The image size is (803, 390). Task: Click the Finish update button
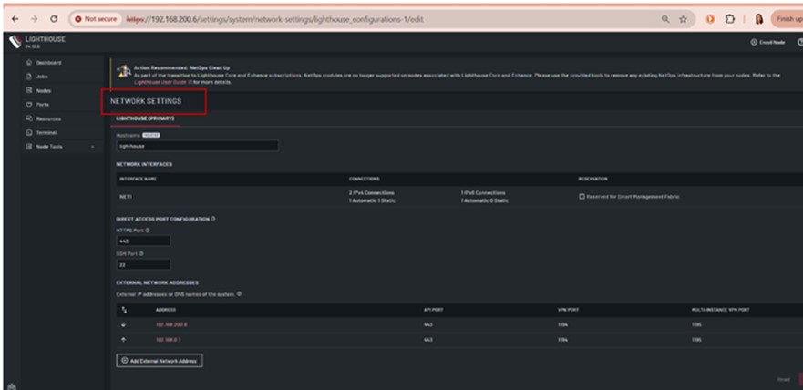tap(787, 19)
